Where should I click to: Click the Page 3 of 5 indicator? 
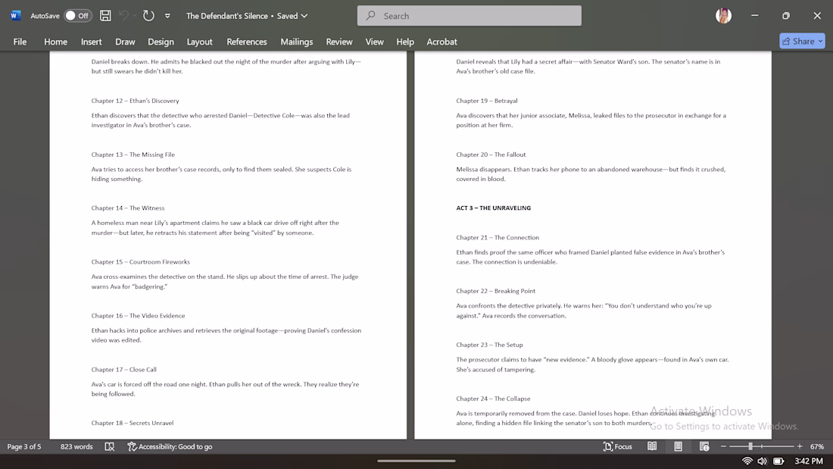click(x=24, y=447)
